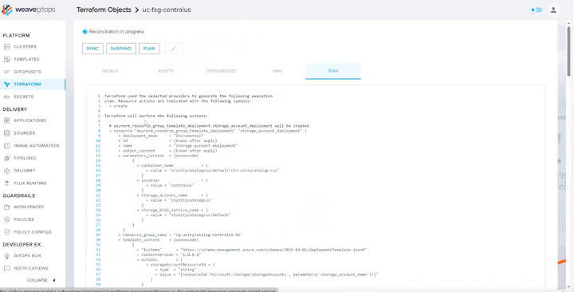
Task: Click the 'Reconciliation in progress' status text
Action: [116, 32]
